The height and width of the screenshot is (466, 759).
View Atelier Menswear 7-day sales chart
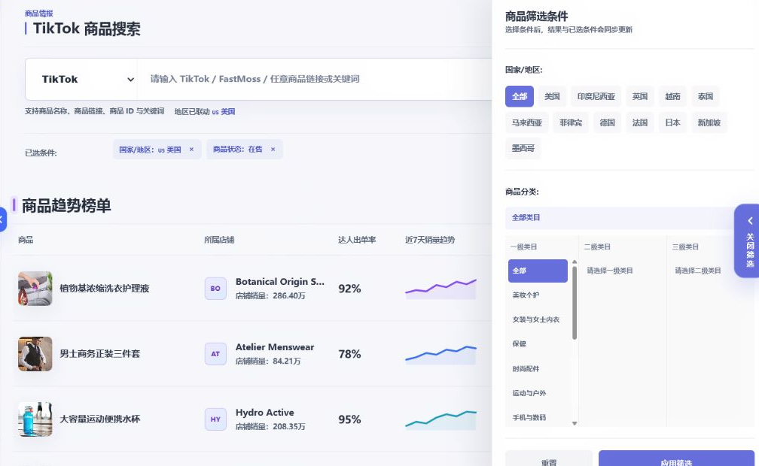point(440,355)
